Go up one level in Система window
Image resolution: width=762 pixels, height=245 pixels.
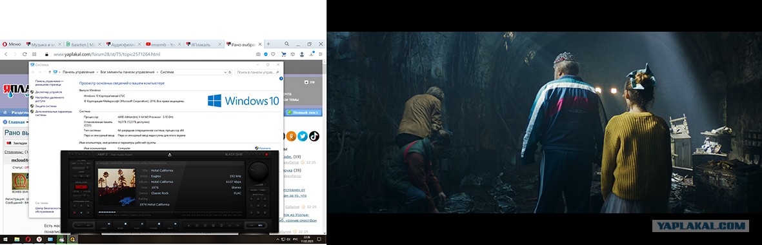(49, 72)
